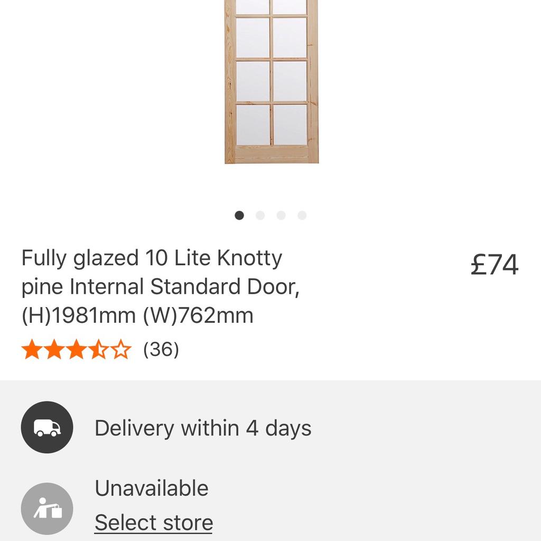Viewport: 541px width, 541px height.
Task: Click the third orange star icon
Action: point(76,349)
